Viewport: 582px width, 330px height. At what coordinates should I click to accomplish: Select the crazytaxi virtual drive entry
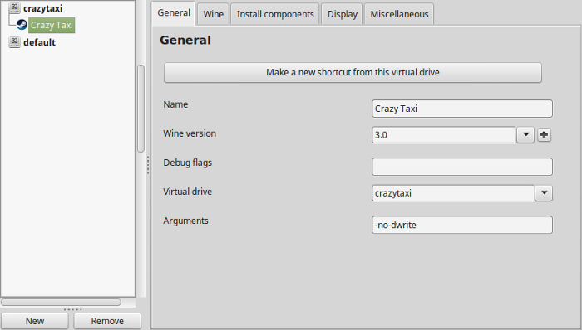[x=42, y=8]
